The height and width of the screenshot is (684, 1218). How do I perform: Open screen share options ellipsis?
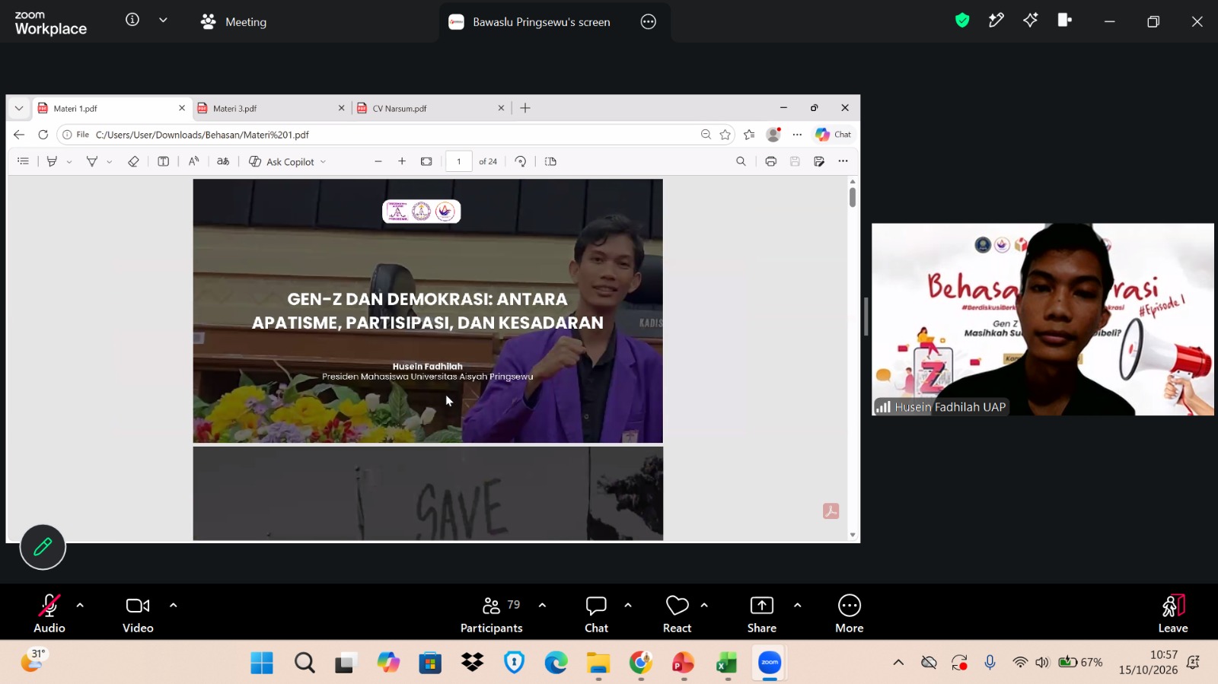(x=649, y=22)
